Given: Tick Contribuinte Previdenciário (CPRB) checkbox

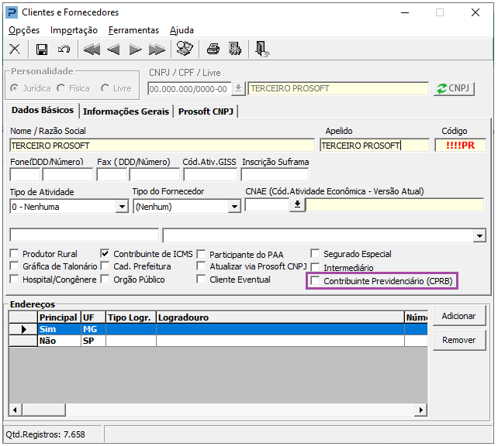Looking at the screenshot, I should 315,281.
